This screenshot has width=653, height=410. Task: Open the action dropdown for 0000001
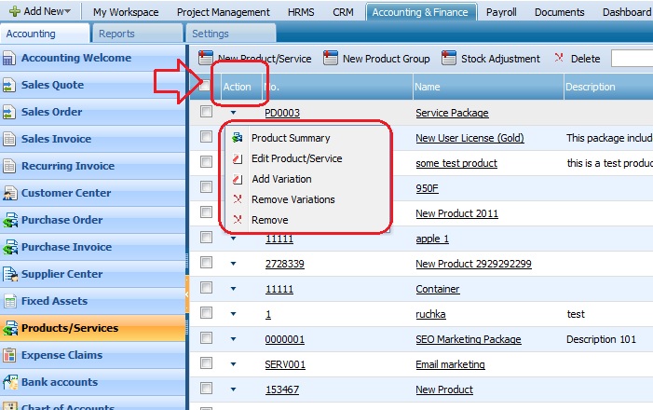pos(233,339)
